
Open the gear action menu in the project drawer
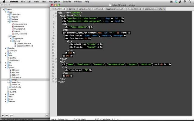[11, 116]
